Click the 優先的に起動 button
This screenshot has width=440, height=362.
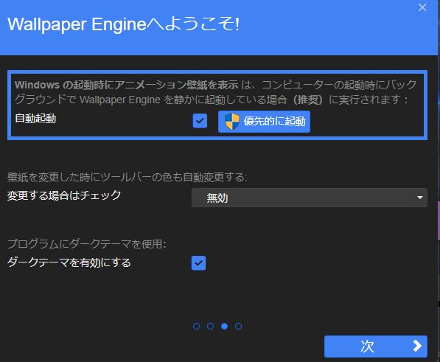(x=264, y=122)
